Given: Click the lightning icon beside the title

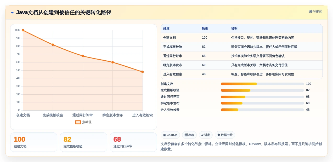Looking at the screenshot, I should pos(12,13).
